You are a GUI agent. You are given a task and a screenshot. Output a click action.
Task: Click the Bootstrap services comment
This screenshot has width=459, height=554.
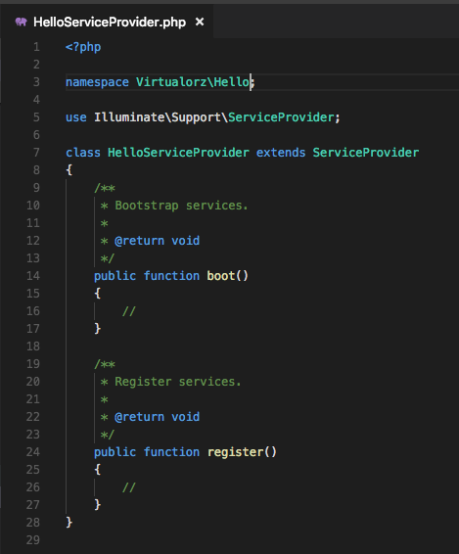coord(181,206)
